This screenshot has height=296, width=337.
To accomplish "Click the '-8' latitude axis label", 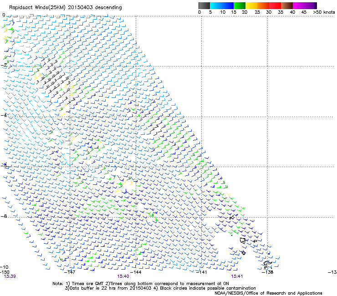I will pos(4,216).
